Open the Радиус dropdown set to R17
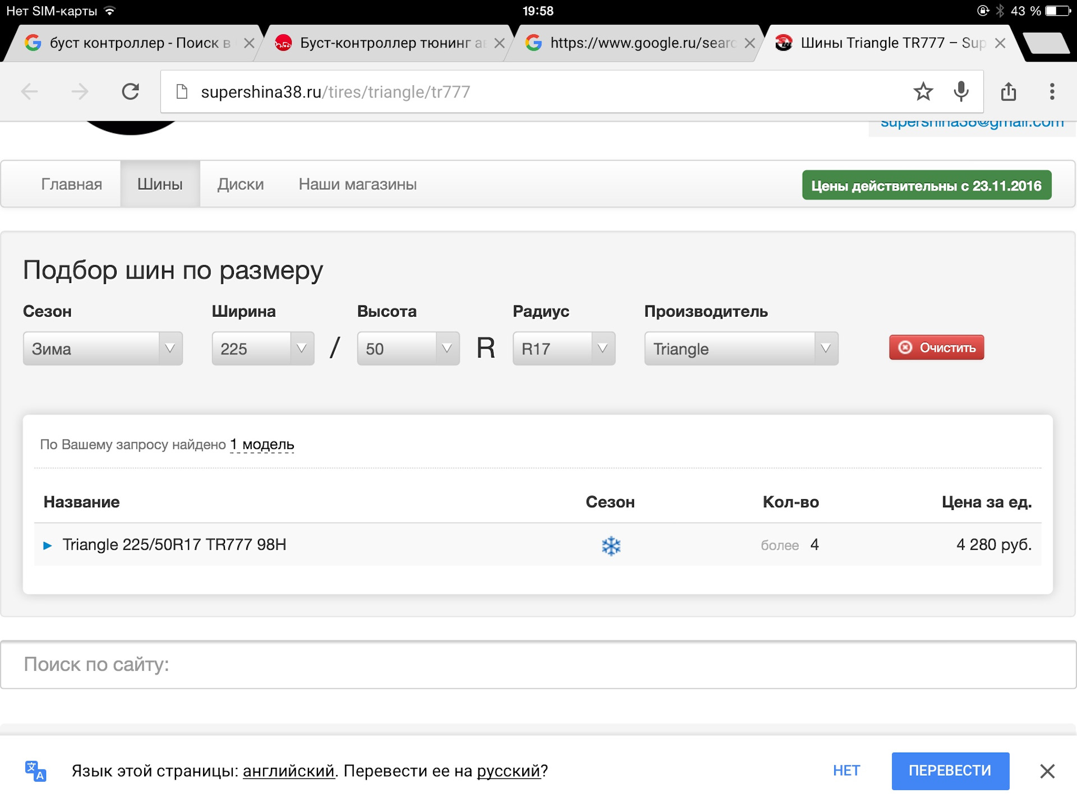 tap(564, 349)
